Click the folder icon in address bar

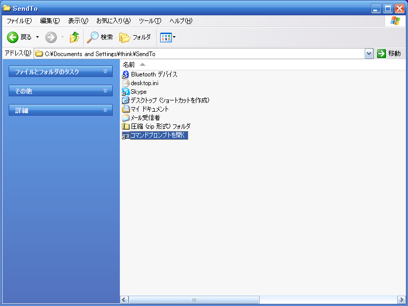point(39,54)
